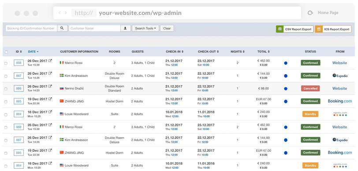Click the Chinese flag in first ZHANG JING row

(x=62, y=101)
